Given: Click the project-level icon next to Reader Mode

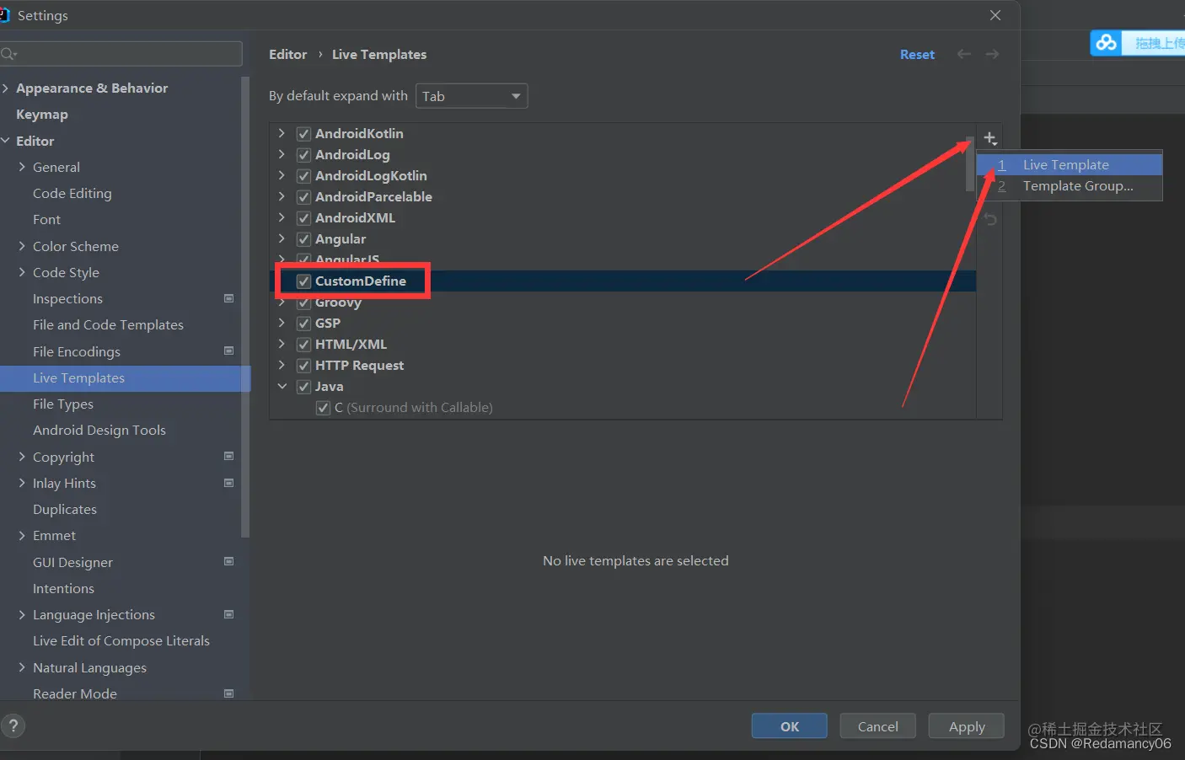Looking at the screenshot, I should point(228,693).
